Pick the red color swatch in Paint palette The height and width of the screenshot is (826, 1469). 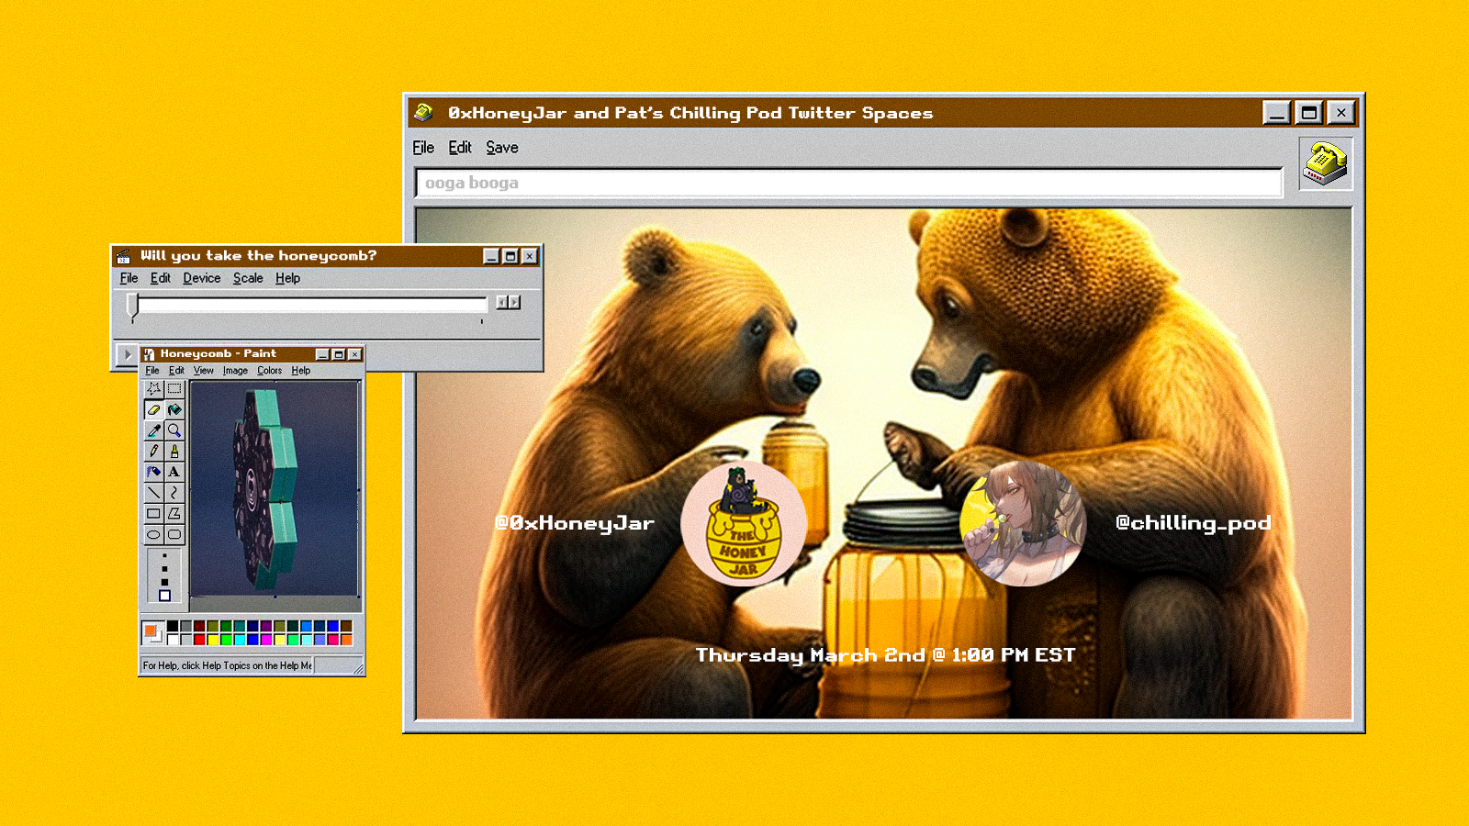pyautogui.click(x=199, y=639)
